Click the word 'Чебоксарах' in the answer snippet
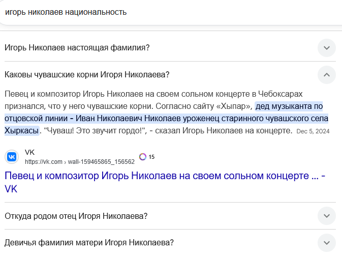 point(281,94)
